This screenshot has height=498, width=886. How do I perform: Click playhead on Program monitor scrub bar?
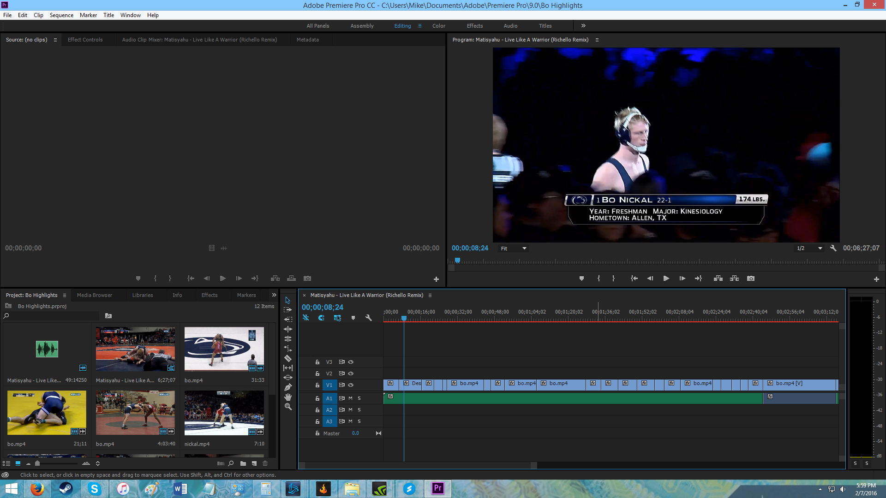pos(457,261)
